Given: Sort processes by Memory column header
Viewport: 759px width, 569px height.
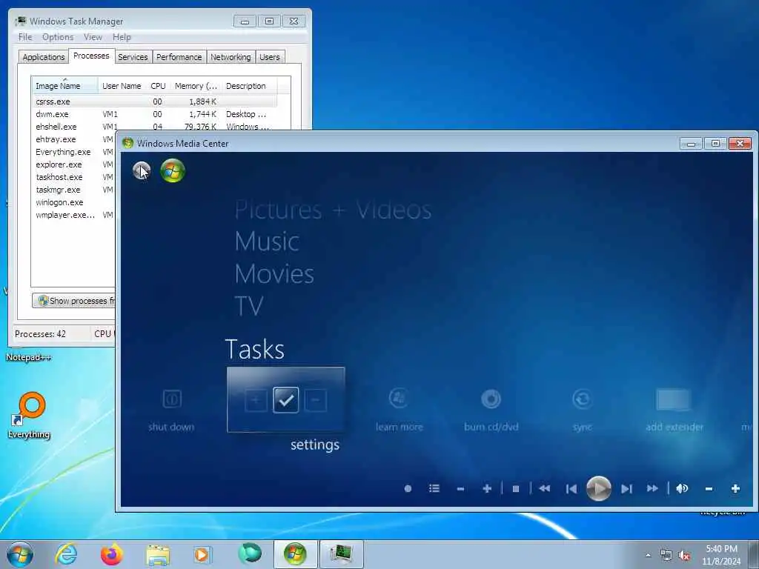Looking at the screenshot, I should click(196, 86).
